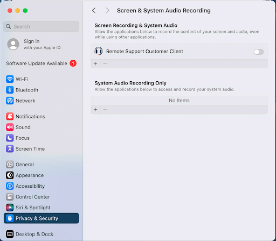Click the green zoom window button
The height and width of the screenshot is (241, 276).
pos(25,11)
